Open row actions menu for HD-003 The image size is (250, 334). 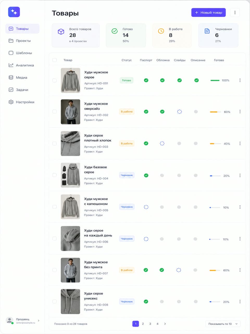pyautogui.click(x=240, y=144)
